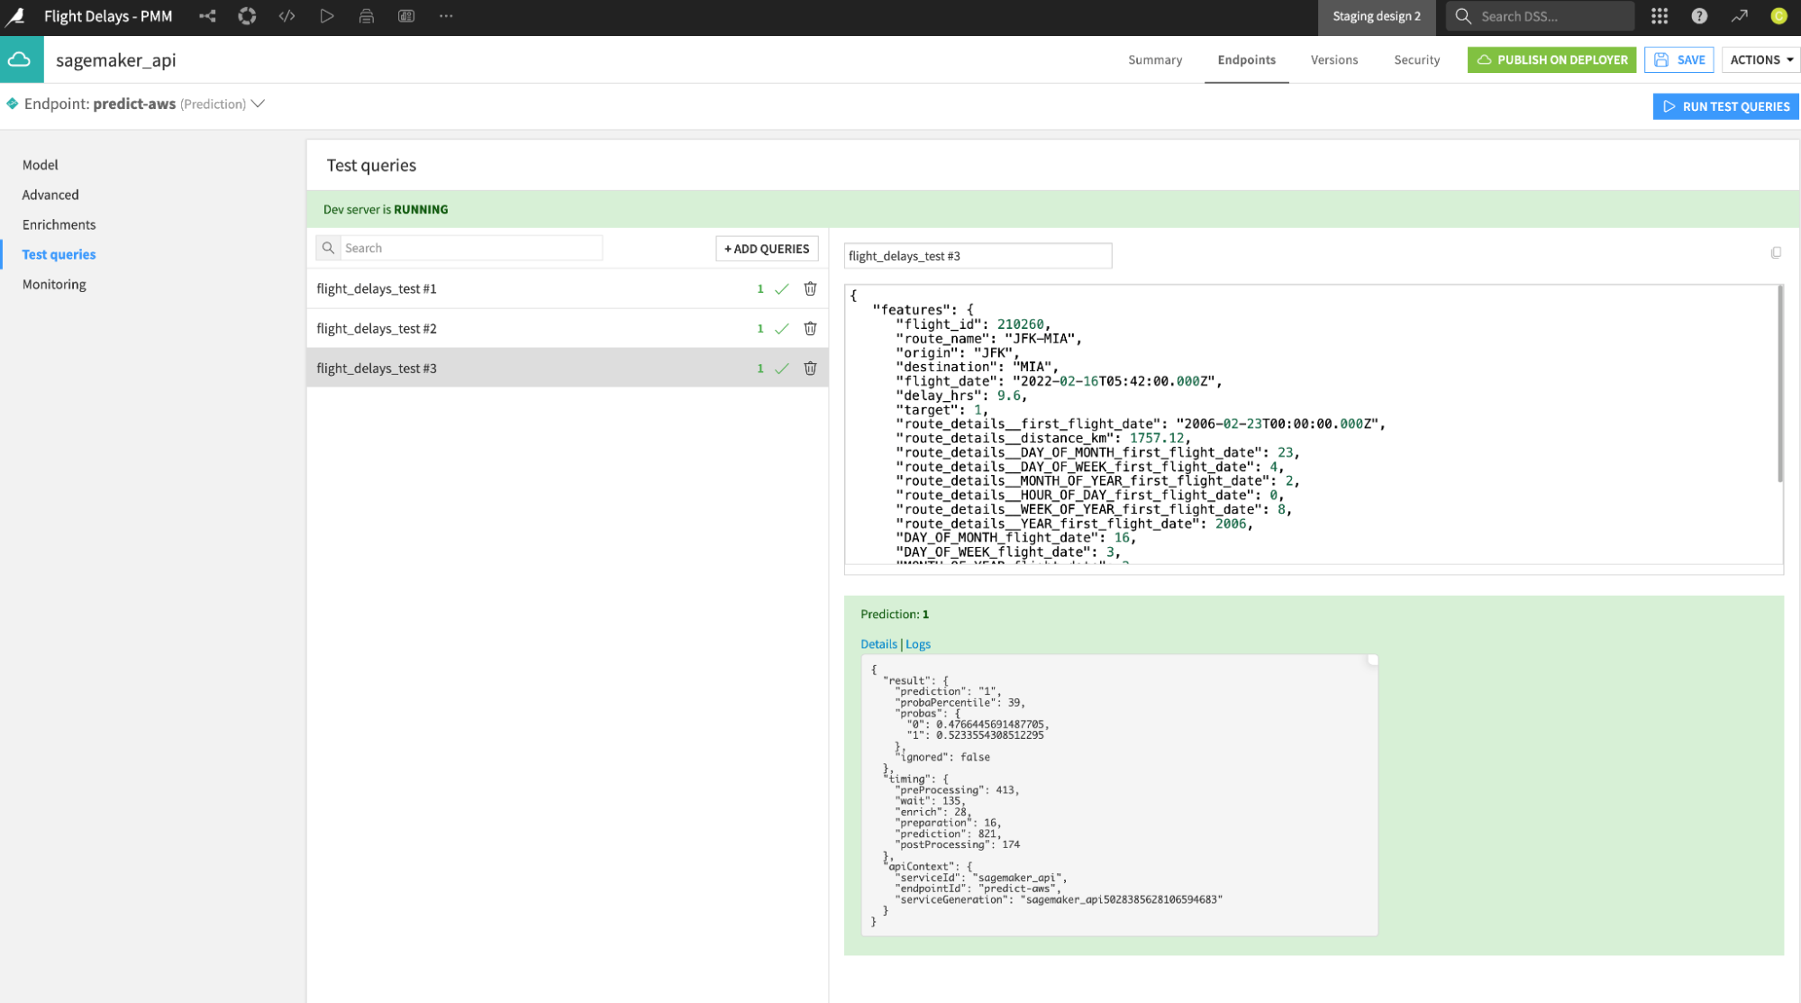Open the Logs link in the prediction results
The width and height of the screenshot is (1801, 1003).
click(x=918, y=643)
